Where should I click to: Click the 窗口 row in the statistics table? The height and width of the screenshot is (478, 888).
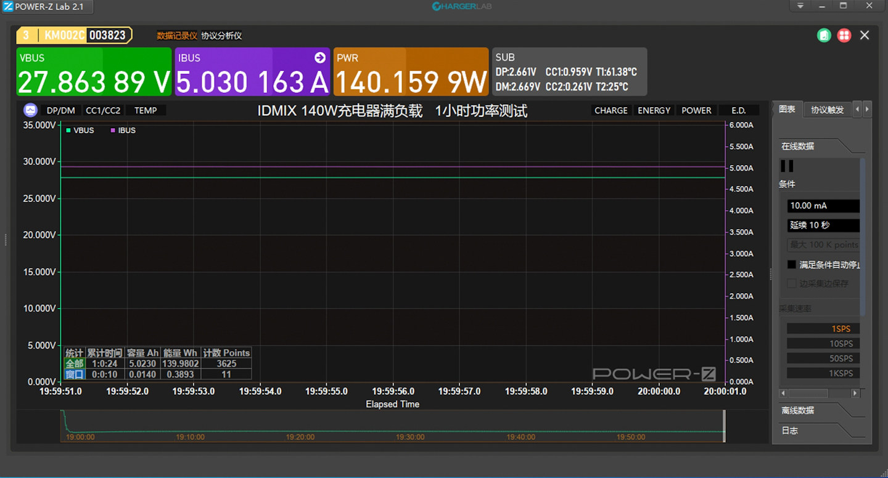click(158, 374)
